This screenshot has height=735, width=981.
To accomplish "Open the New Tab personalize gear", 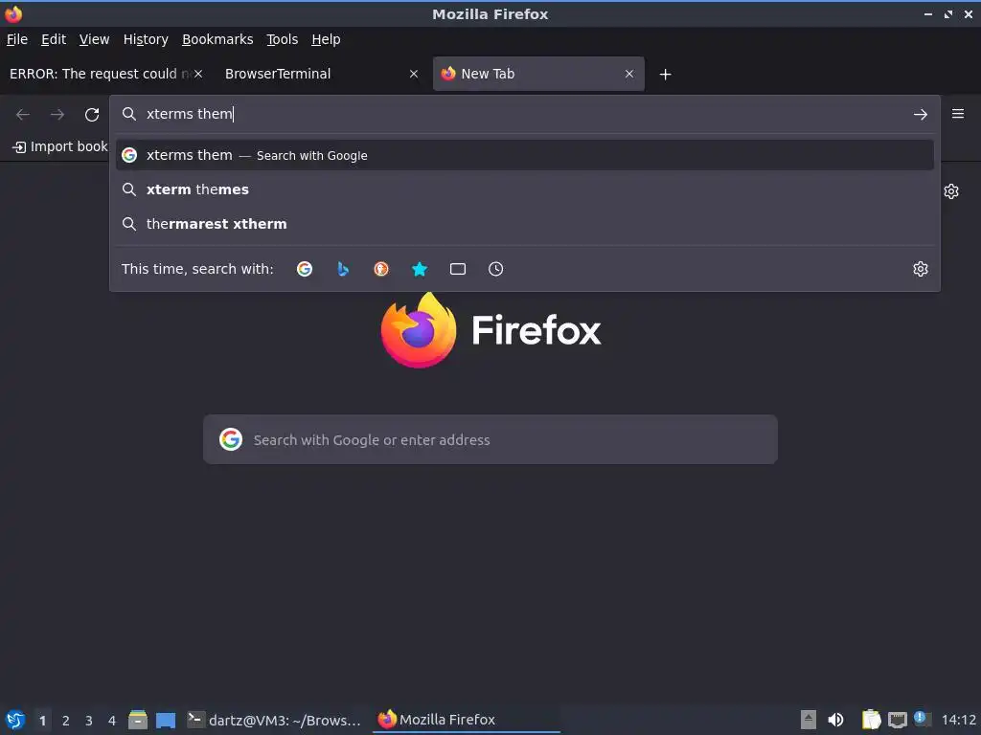I will click(951, 191).
